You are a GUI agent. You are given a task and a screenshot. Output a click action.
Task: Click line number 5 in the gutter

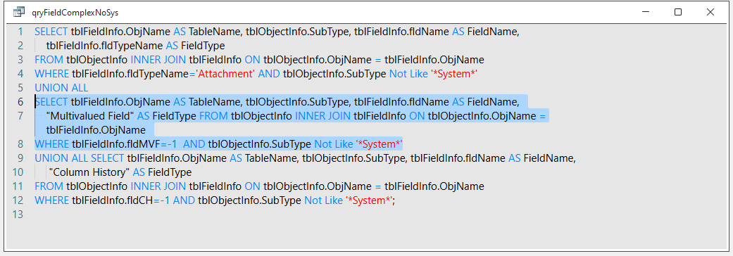click(x=20, y=88)
